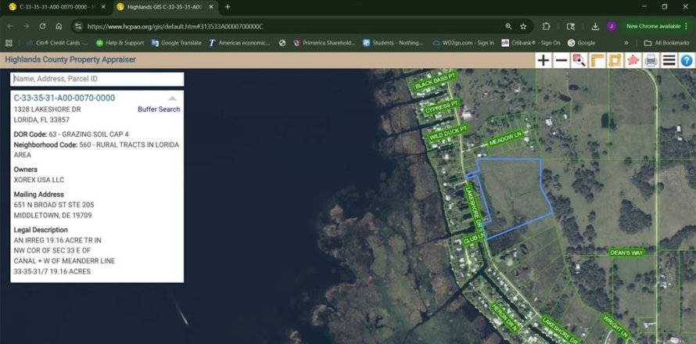
Task: Click the Highlands County Property Appraiser title
Action: point(70,59)
